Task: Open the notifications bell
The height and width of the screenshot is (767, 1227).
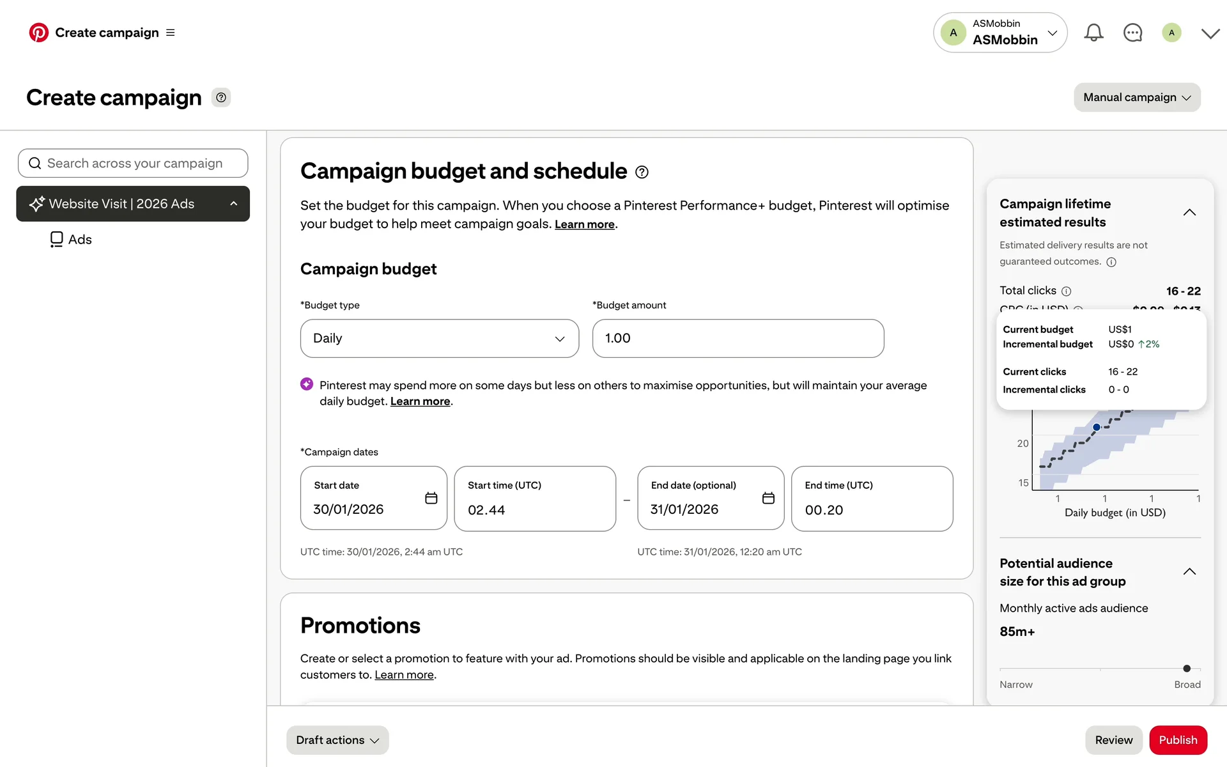Action: click(x=1093, y=33)
